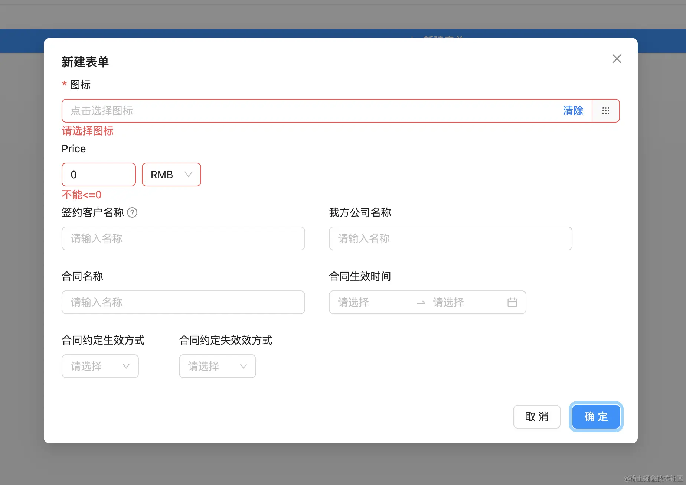Open calendar icon in 合同生效时间 picker
This screenshot has width=686, height=485.
pyautogui.click(x=512, y=302)
